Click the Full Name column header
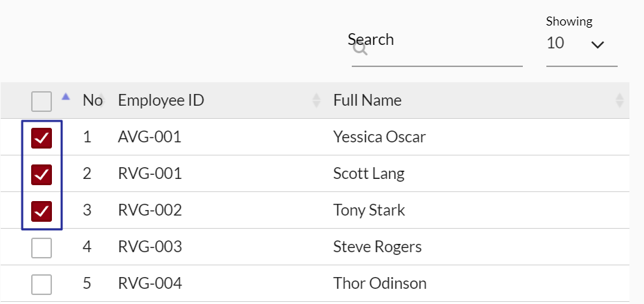The width and height of the screenshot is (644, 304). pos(368,100)
